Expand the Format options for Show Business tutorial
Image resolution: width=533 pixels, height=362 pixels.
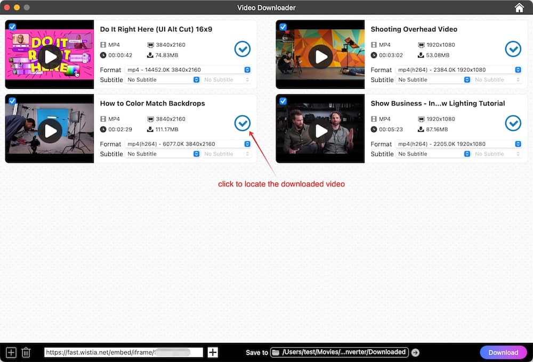pos(518,144)
